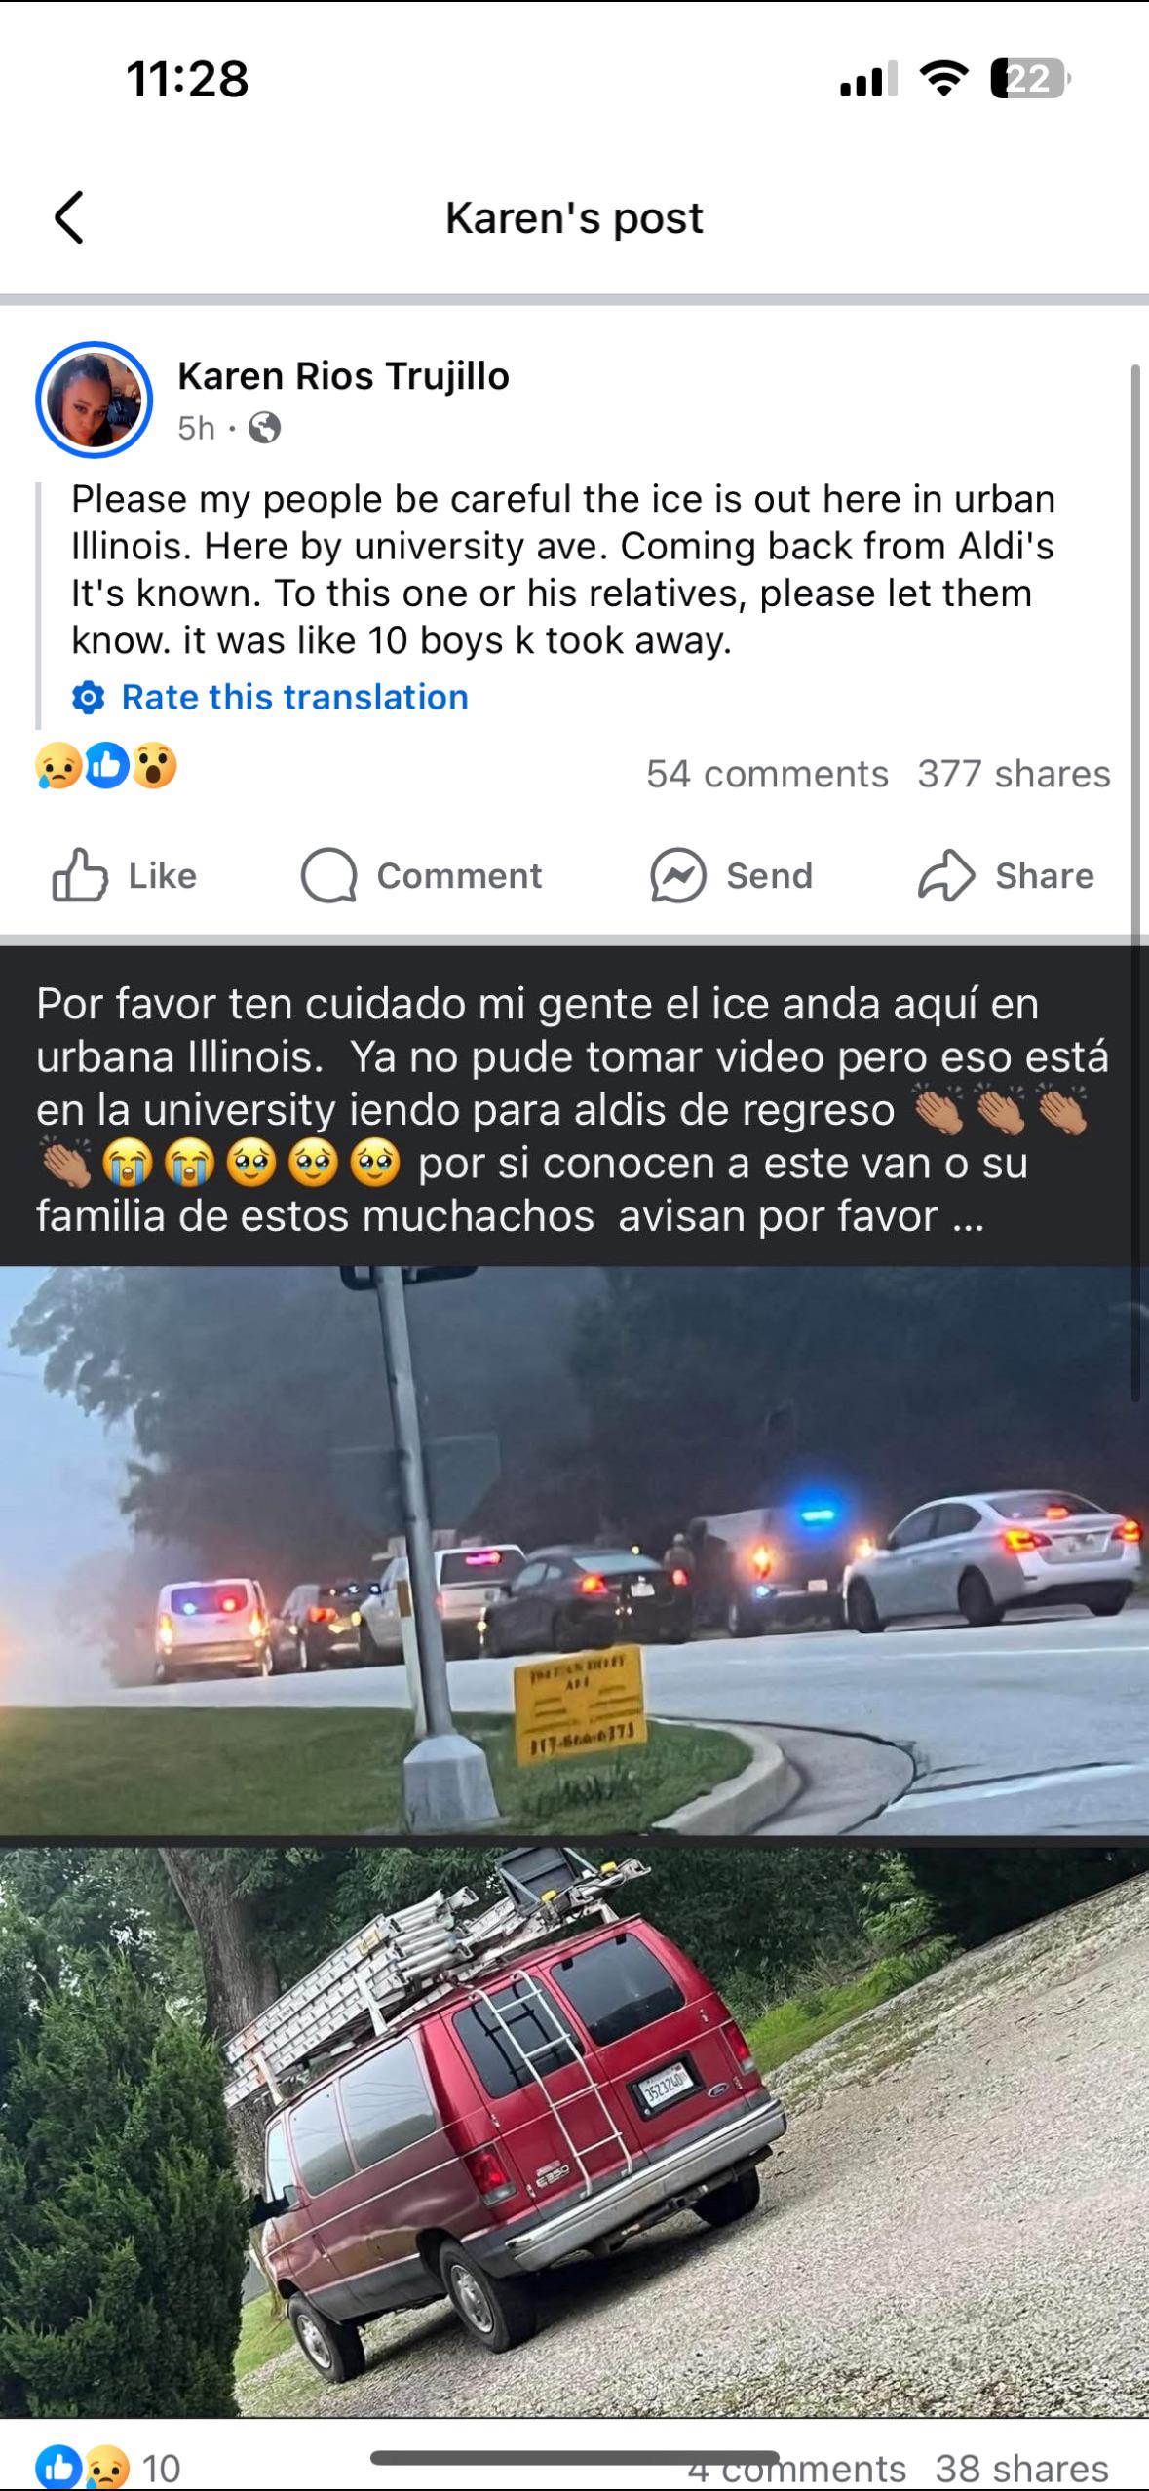
Task: Tap the thumbs-up Like icon
Action: pos(79,875)
